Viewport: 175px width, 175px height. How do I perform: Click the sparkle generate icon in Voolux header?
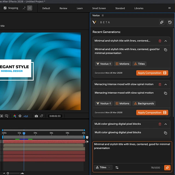click(162, 22)
